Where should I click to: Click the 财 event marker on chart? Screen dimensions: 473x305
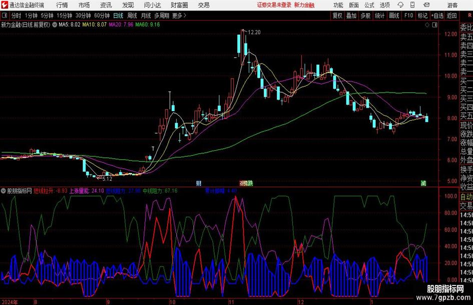[199, 183]
